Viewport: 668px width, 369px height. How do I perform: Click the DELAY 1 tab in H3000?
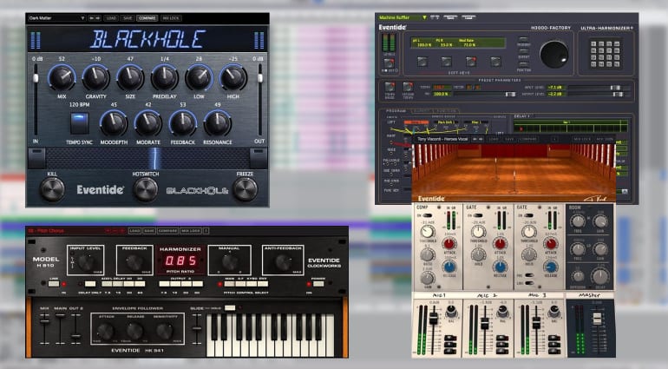(521, 116)
